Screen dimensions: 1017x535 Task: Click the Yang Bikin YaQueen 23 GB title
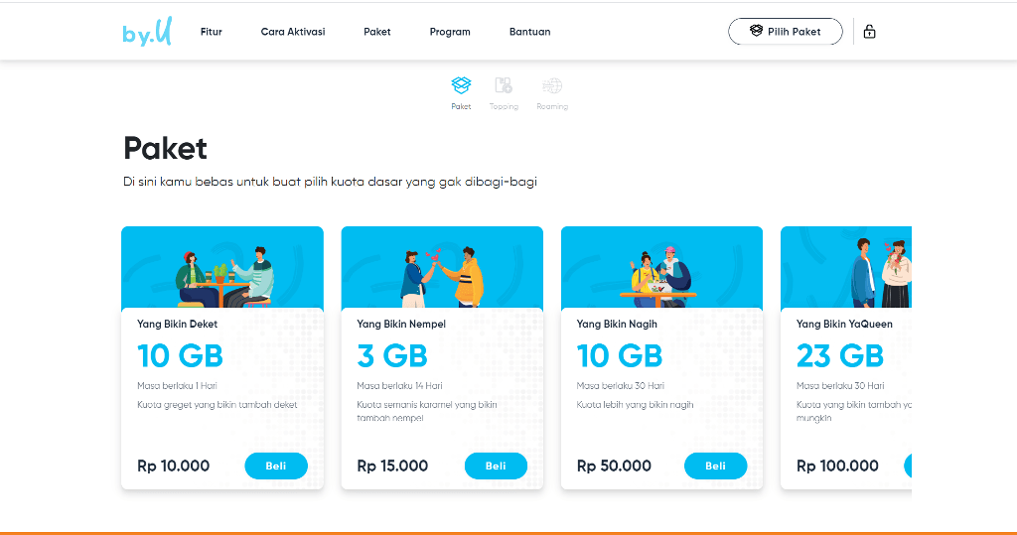[x=840, y=355]
